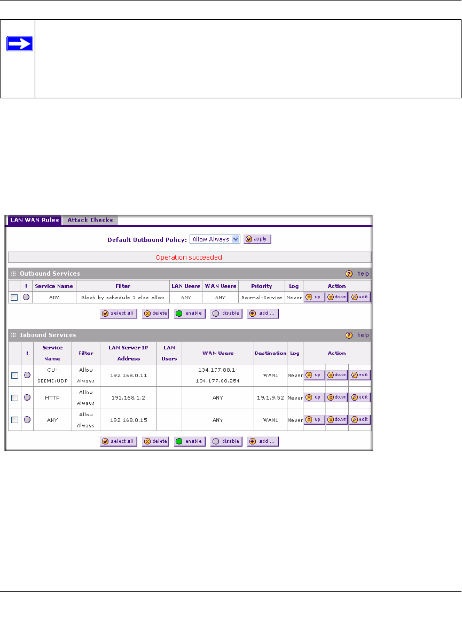
Task: Move the HTTP inbound rule up
Action: (315, 397)
